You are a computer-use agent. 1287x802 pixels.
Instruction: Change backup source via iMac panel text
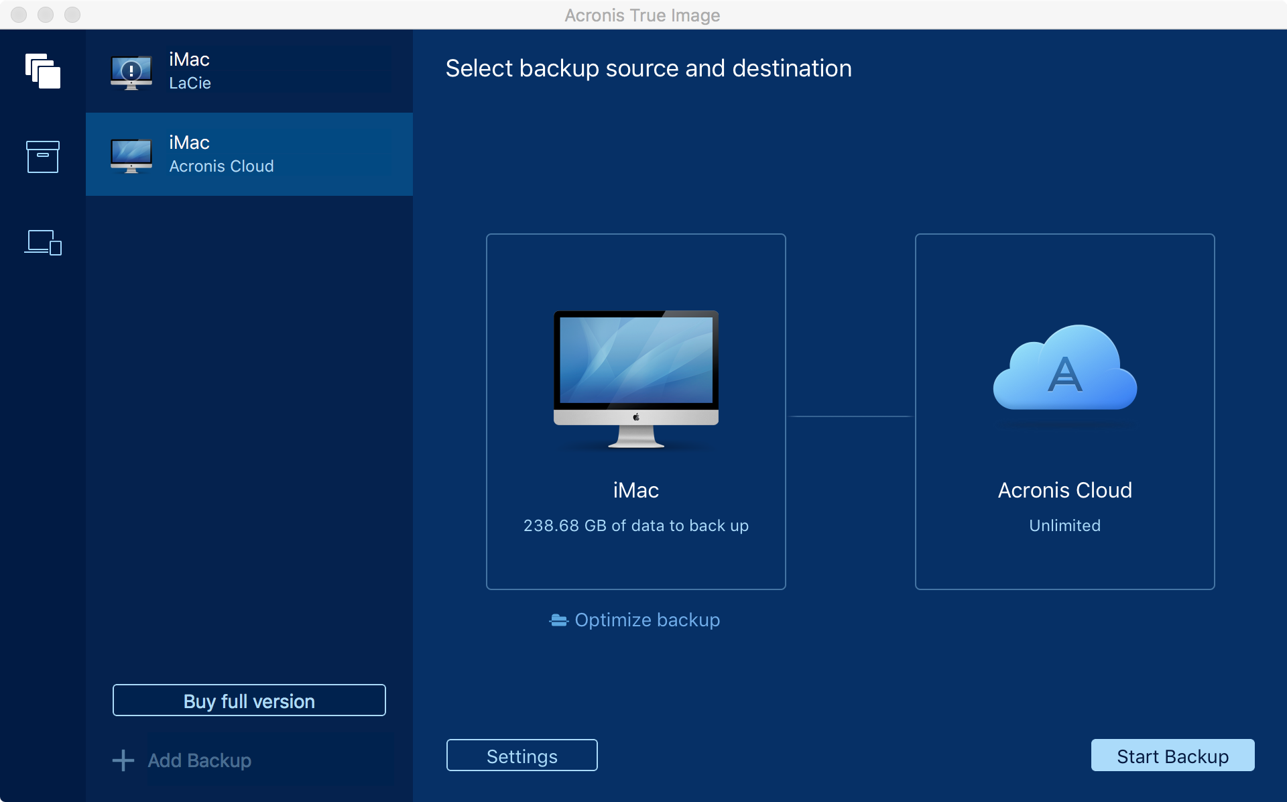click(635, 490)
